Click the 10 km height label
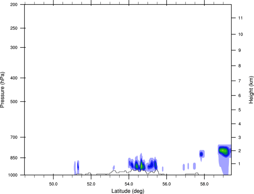Screen dimensions: 254x194 click(241, 34)
